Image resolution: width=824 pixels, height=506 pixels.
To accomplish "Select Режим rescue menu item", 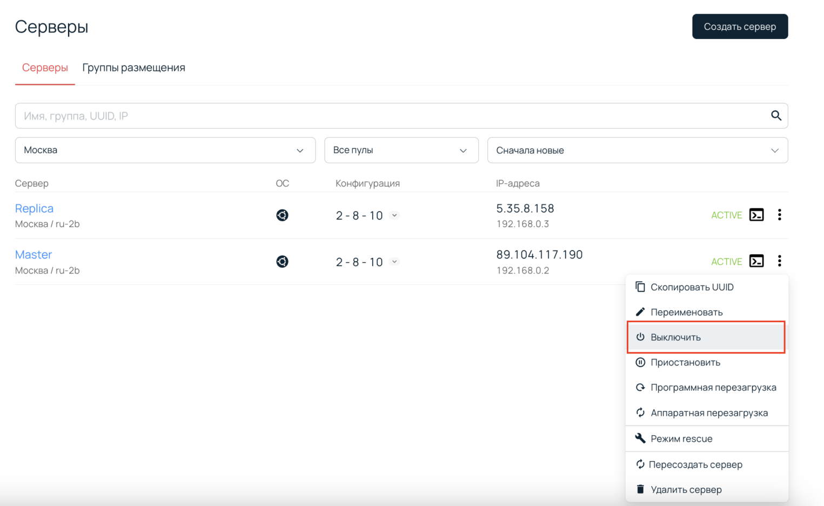I will coord(707,438).
